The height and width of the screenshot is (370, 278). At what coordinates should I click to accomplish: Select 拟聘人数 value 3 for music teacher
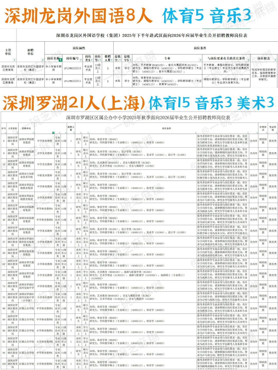point(108,68)
